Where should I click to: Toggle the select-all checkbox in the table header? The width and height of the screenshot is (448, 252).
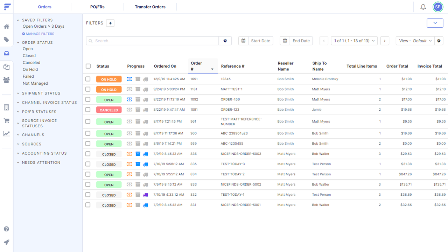click(x=88, y=66)
